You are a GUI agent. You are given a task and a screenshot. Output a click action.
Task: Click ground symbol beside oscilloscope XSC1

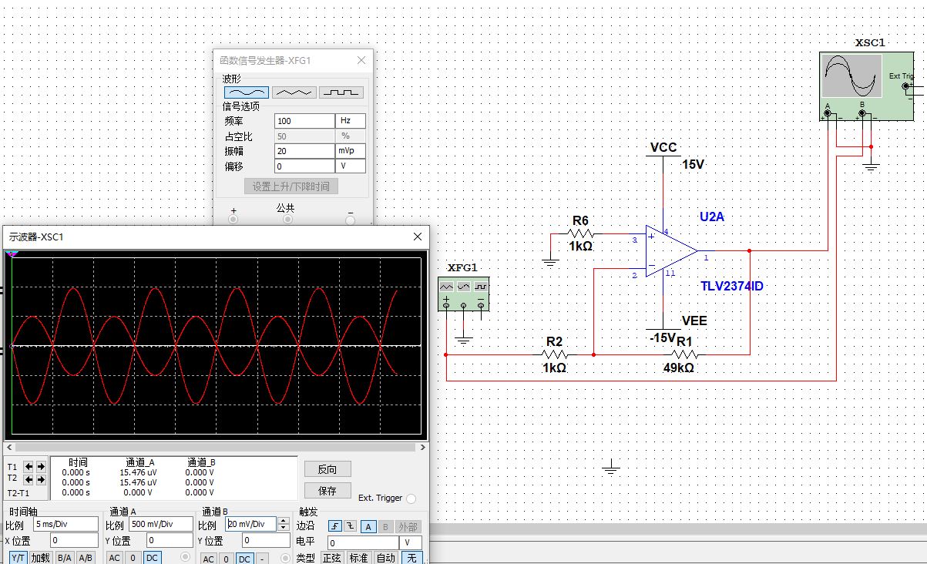coord(872,166)
